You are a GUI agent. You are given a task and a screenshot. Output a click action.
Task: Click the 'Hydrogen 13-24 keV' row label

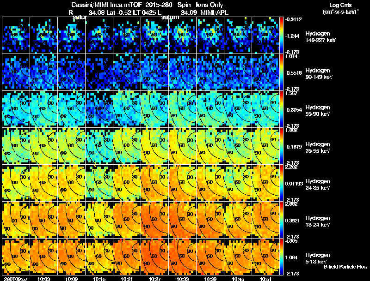click(x=317, y=221)
